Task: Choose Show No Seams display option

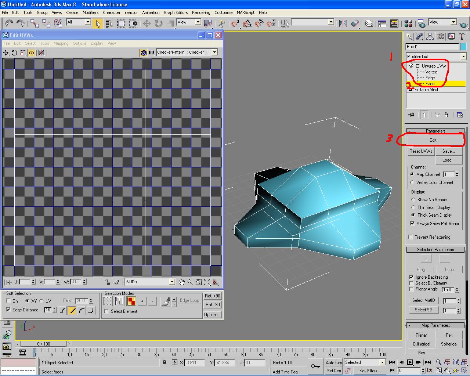Action: pos(413,200)
